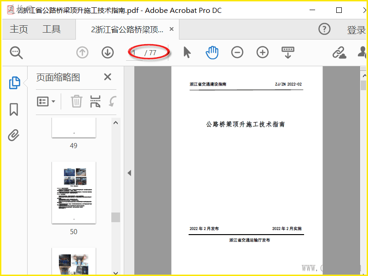Open the search/find text tool
Screen dimensions: 368x276
click(x=16, y=52)
